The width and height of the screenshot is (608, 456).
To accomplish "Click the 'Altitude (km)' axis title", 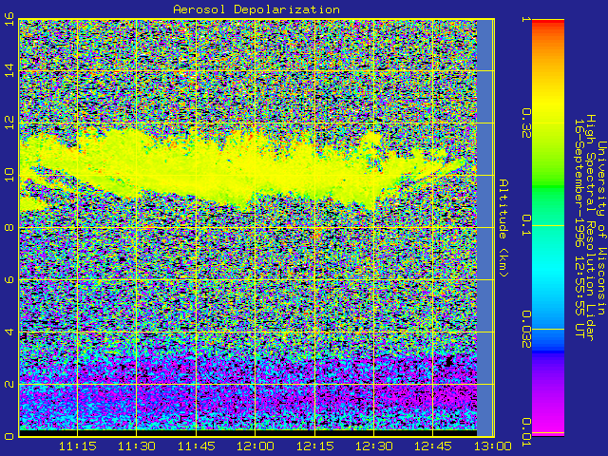I will tap(503, 228).
